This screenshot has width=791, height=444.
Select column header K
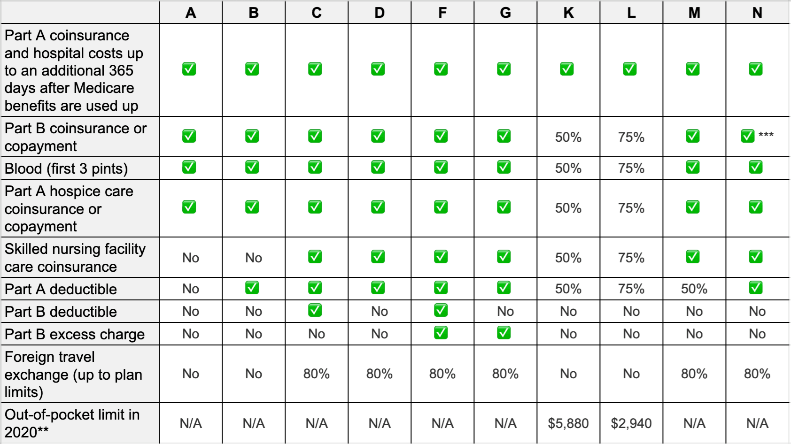click(568, 13)
